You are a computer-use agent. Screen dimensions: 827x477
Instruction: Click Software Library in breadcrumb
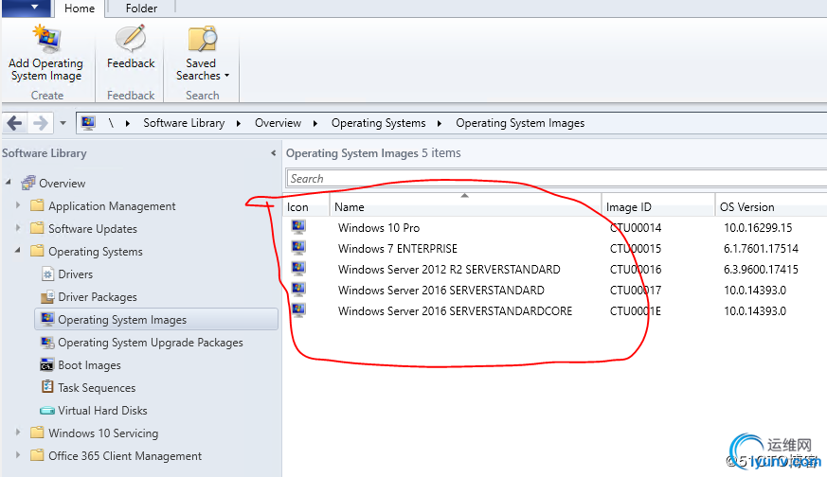click(184, 123)
